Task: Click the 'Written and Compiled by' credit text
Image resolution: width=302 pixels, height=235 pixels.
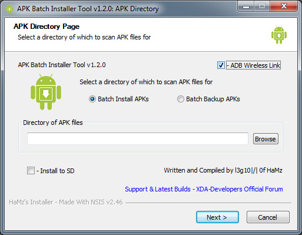Action: tap(223, 170)
